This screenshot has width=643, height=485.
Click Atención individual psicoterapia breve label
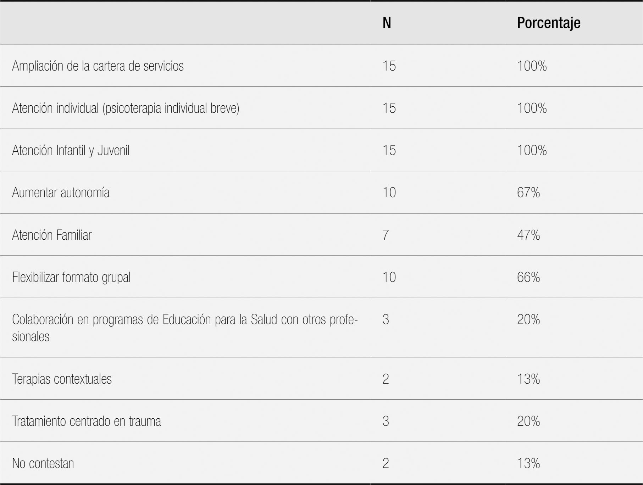tap(126, 108)
